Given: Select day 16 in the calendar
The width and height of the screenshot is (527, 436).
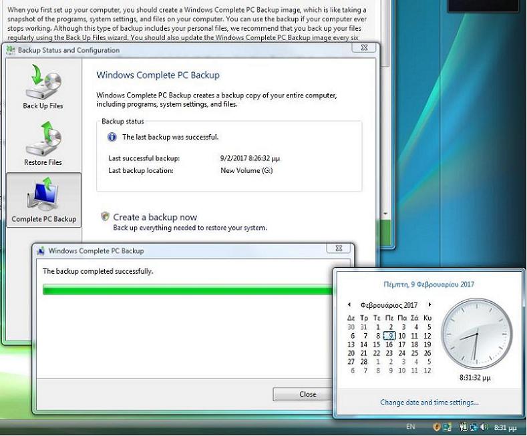Looking at the screenshot, I should click(389, 345).
